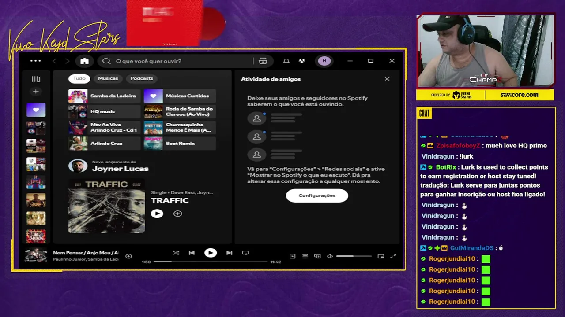The width and height of the screenshot is (565, 317).
Task: Toggle the repeat mode
Action: point(245,253)
